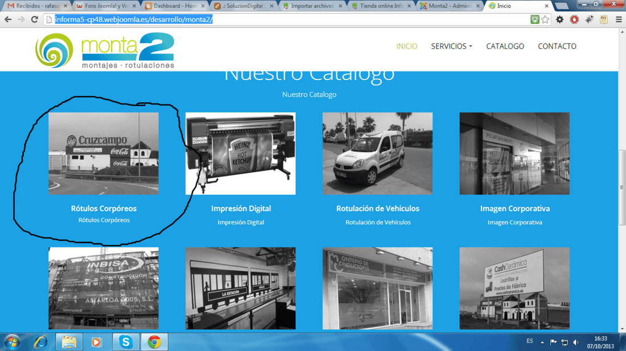Open a new browser tab

tap(561, 6)
